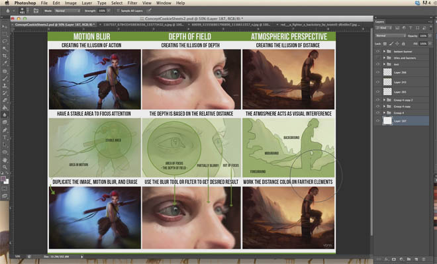Open the Layer menu
Image resolution: width=437 pixels, height=264 pixels.
(x=87, y=3)
